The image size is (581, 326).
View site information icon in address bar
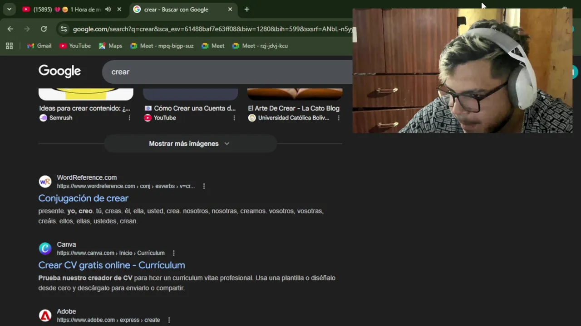(64, 29)
